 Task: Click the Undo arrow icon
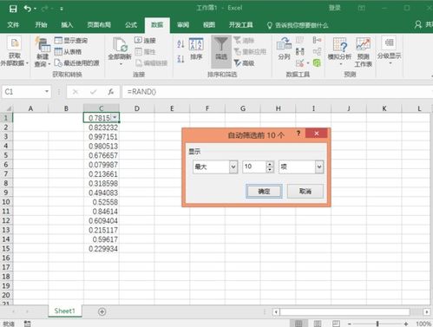tap(28, 9)
